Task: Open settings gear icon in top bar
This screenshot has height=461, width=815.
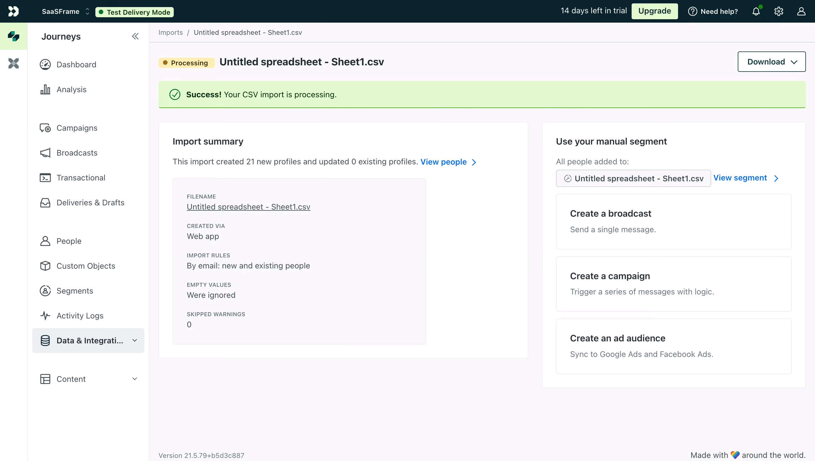Action: (x=779, y=11)
